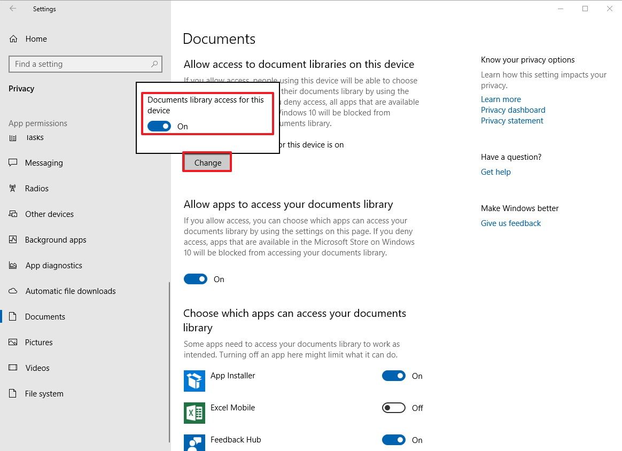Click the Excel Mobile app icon

pyautogui.click(x=194, y=413)
